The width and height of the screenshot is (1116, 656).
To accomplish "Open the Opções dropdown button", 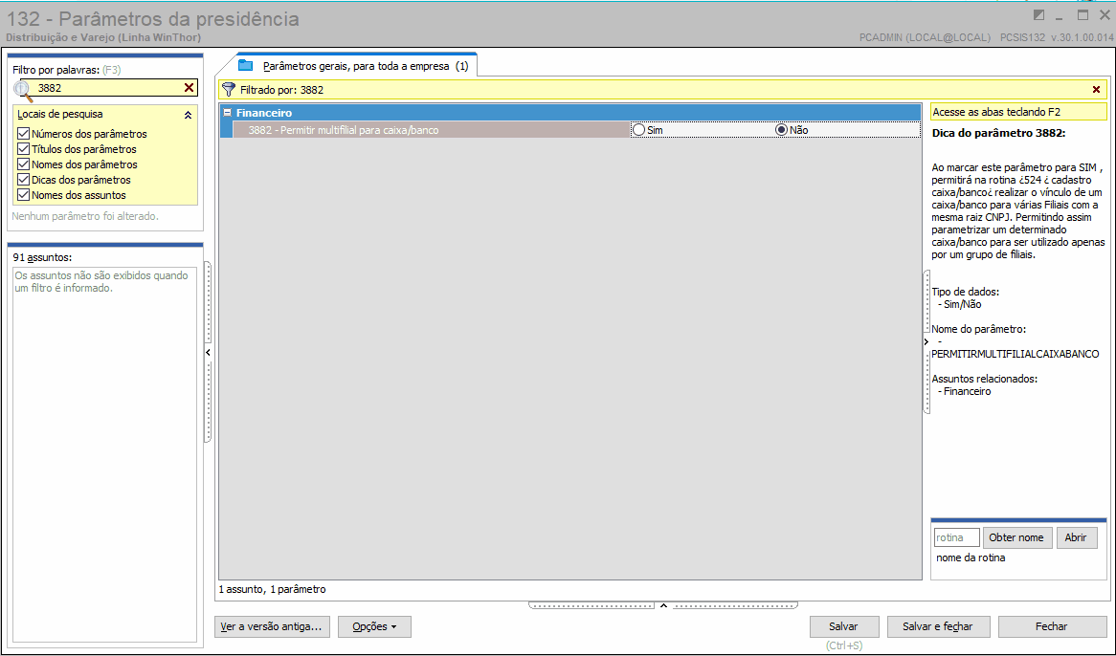I will (374, 626).
